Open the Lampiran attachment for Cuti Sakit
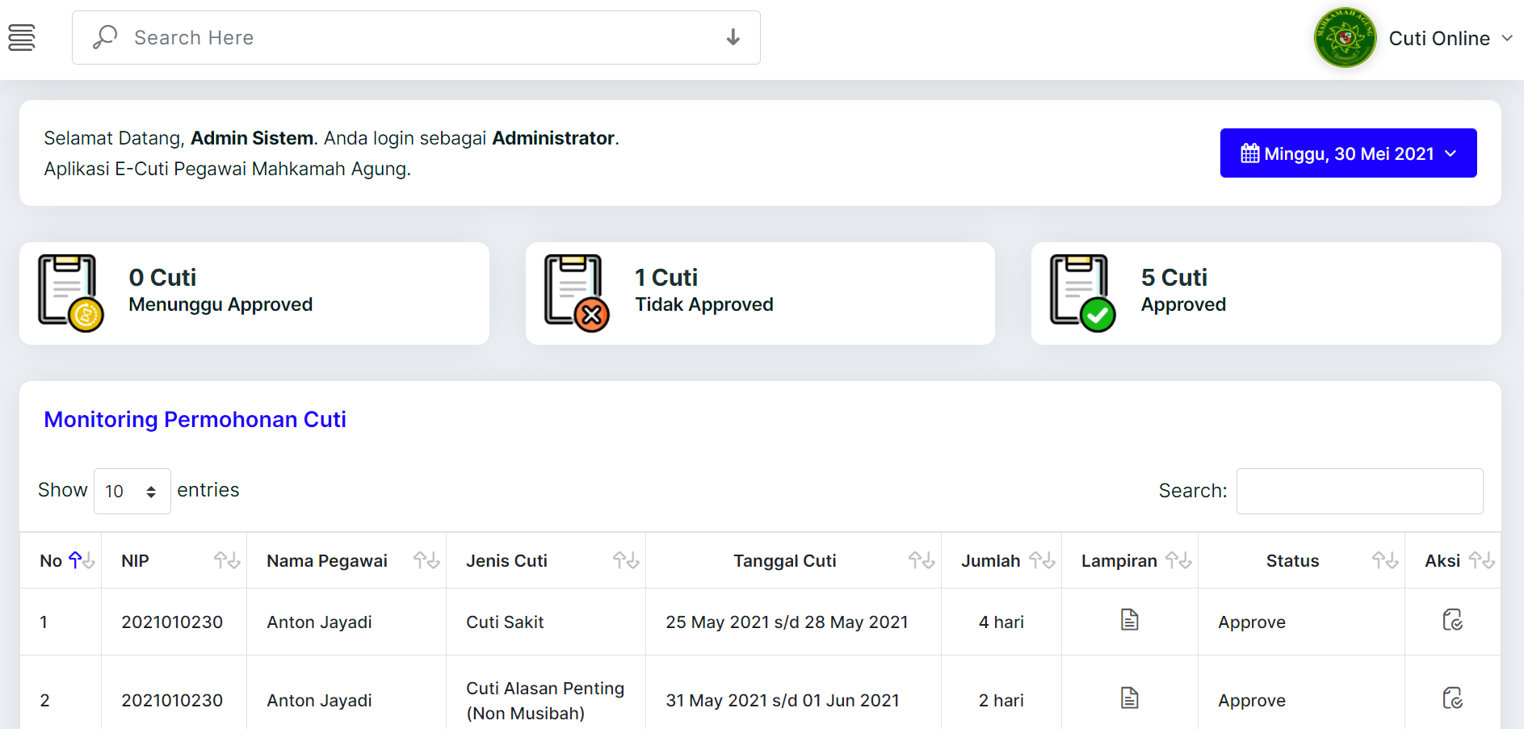The image size is (1524, 729). click(1129, 621)
